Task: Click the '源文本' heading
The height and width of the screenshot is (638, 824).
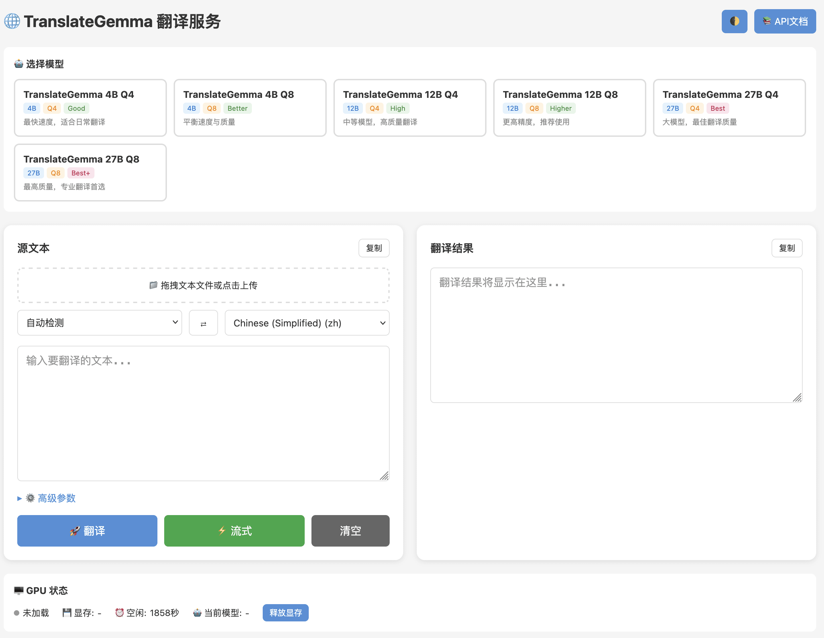Action: pyautogui.click(x=34, y=248)
